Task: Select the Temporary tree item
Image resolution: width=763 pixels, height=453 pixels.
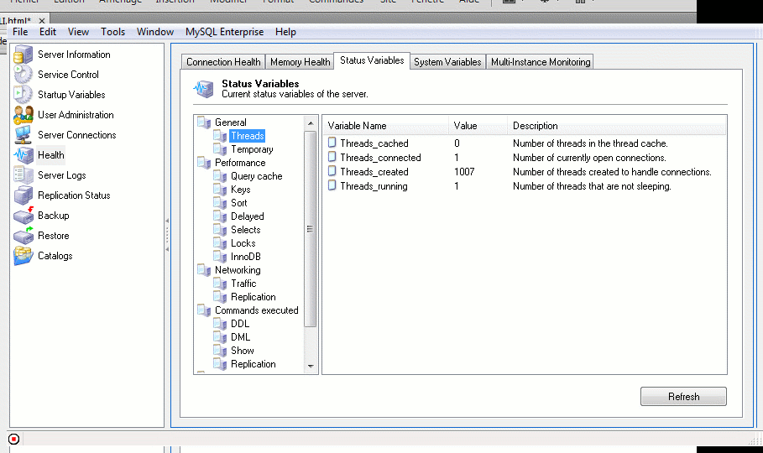Action: (252, 149)
